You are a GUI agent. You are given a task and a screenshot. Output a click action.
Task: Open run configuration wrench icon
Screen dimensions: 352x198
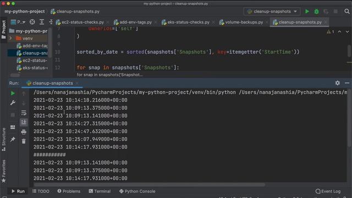tap(13, 103)
